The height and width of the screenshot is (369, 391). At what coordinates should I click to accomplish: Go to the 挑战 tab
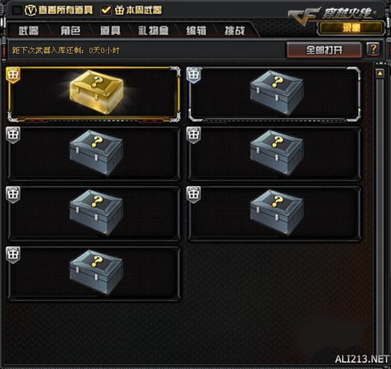click(235, 31)
